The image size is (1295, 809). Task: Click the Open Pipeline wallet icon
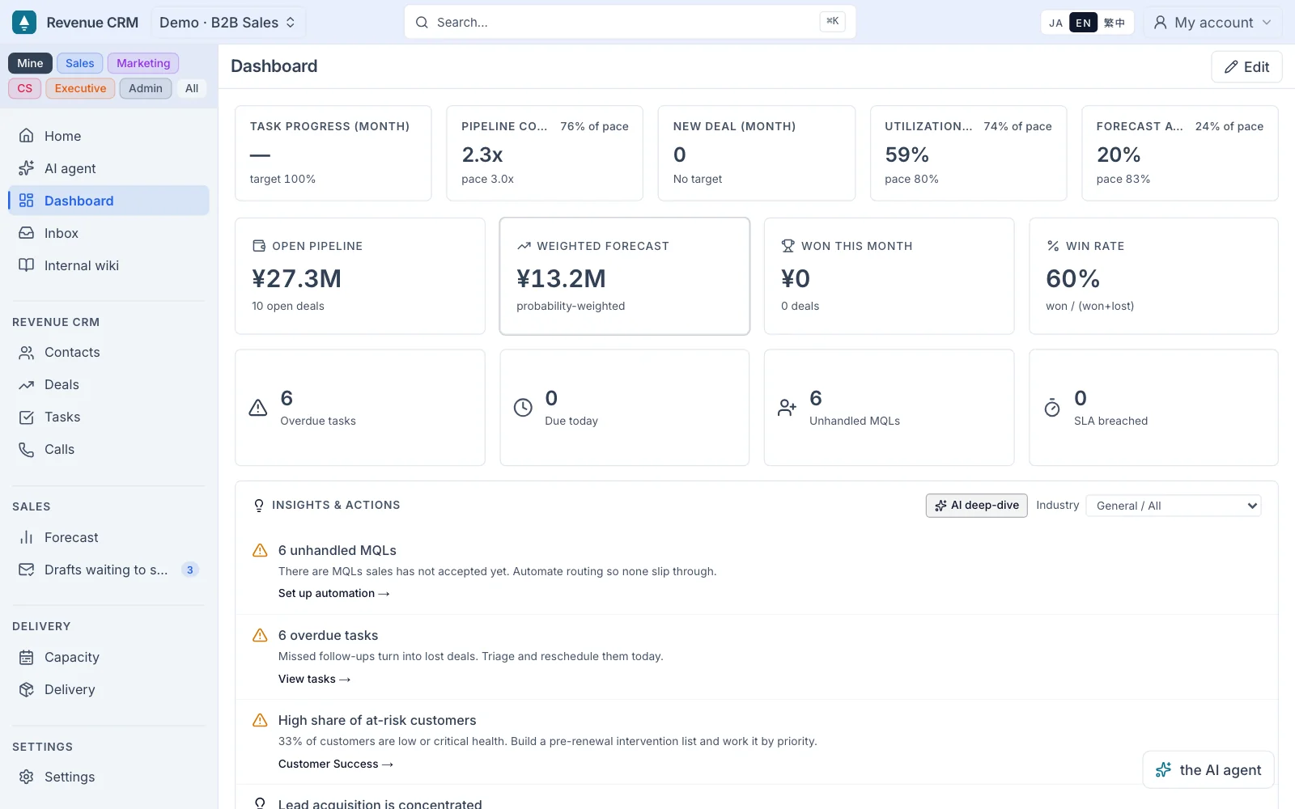coord(259,246)
